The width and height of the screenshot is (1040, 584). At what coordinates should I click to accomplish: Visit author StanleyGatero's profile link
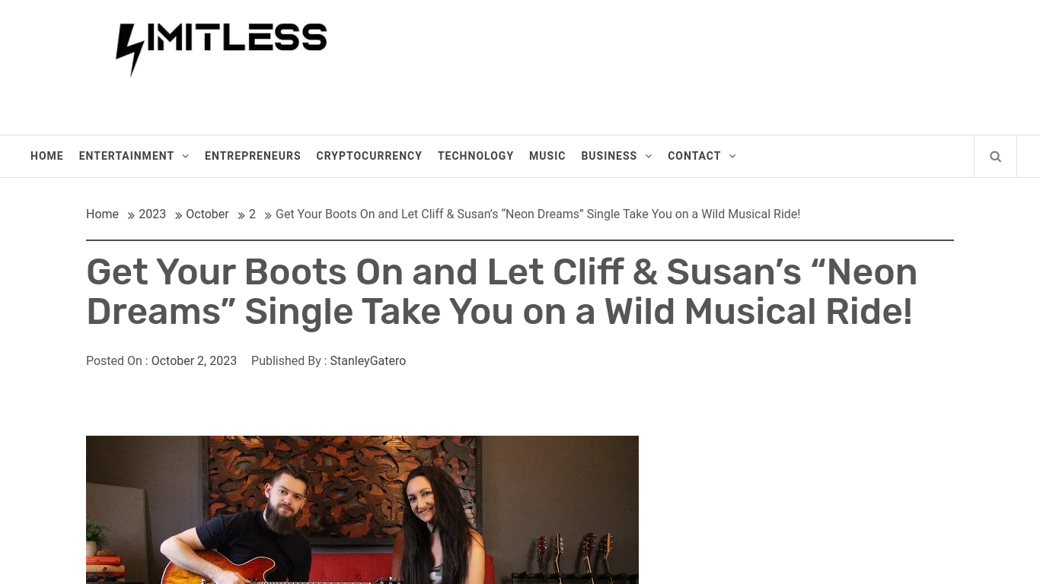click(368, 361)
